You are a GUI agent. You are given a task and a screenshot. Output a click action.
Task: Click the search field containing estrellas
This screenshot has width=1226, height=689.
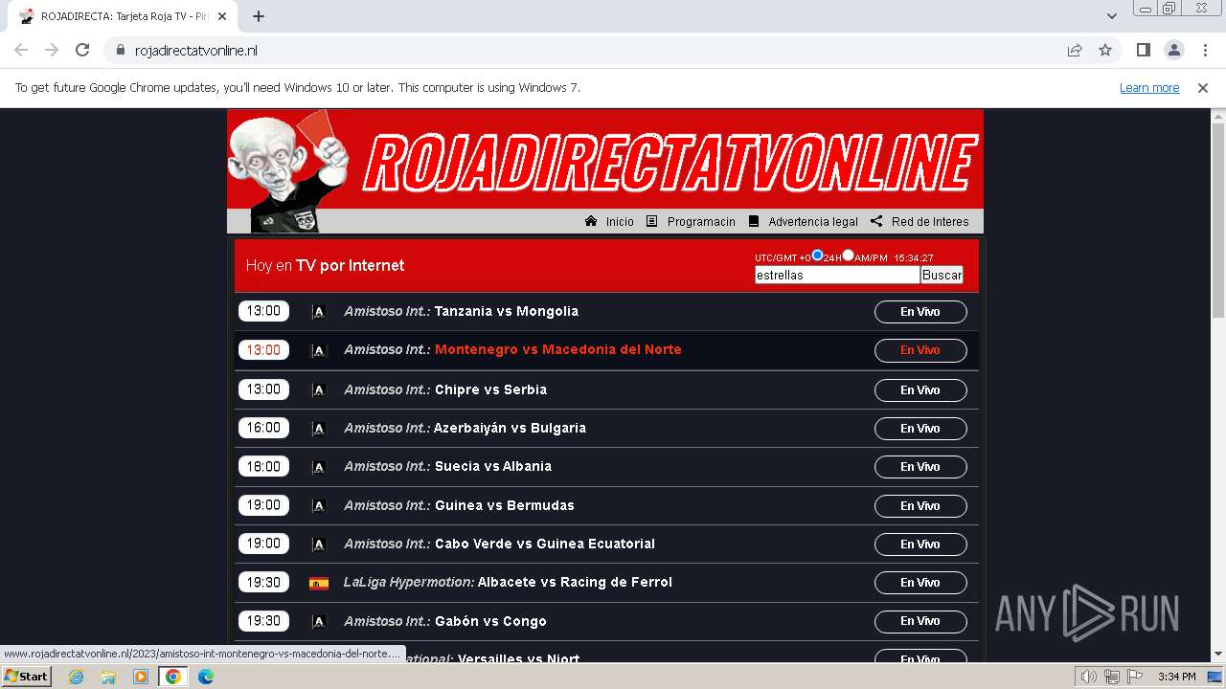coord(837,275)
